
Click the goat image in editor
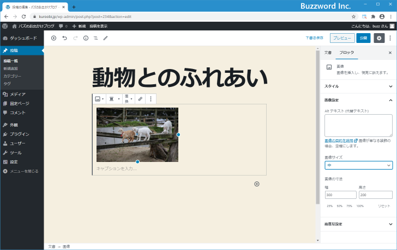click(x=137, y=135)
